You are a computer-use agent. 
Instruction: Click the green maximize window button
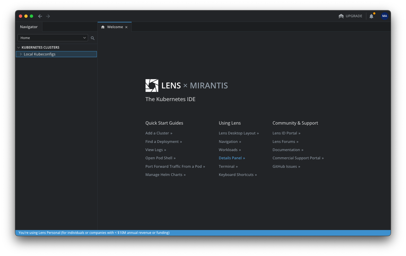[x=31, y=16]
